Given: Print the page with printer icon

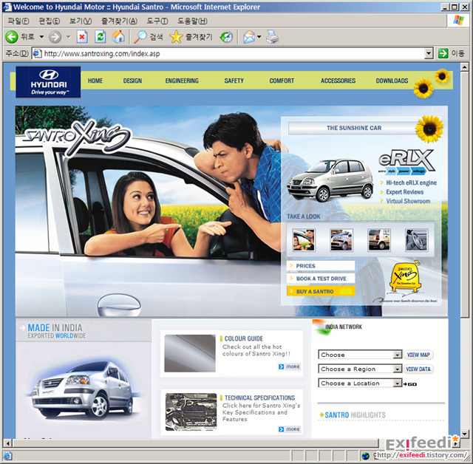Looking at the screenshot, I should coord(273,37).
